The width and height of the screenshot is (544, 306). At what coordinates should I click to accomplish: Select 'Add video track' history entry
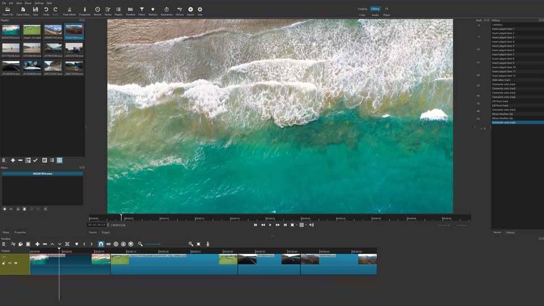pyautogui.click(x=501, y=80)
